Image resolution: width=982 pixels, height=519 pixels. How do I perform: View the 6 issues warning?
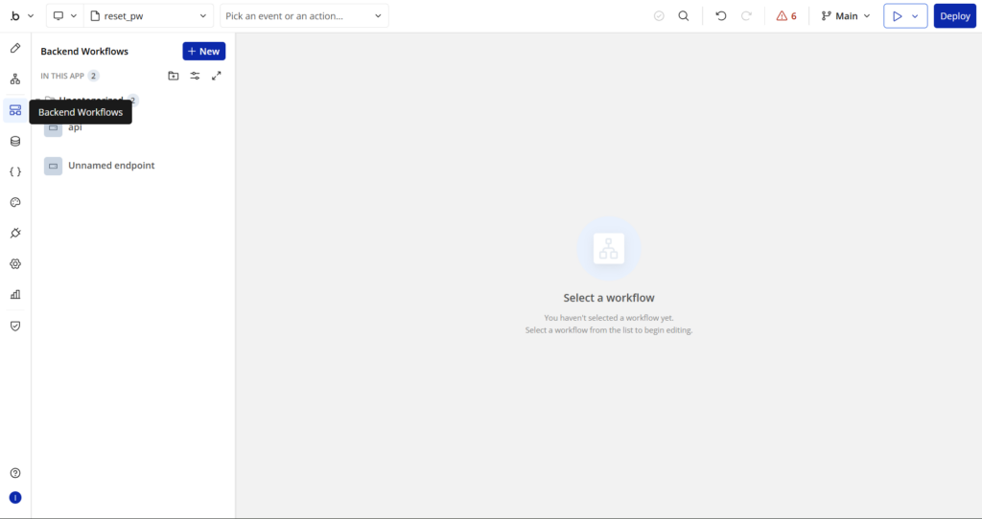coord(786,16)
